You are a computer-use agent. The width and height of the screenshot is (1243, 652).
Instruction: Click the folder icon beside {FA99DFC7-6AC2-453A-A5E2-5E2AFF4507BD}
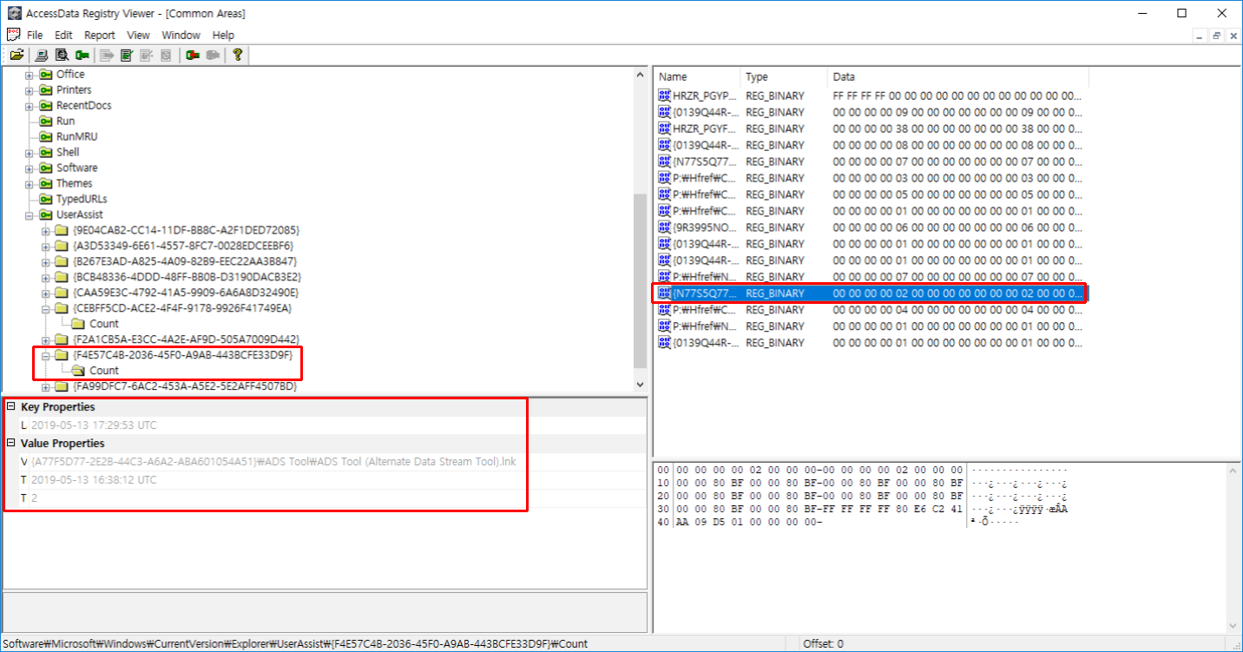[62, 386]
